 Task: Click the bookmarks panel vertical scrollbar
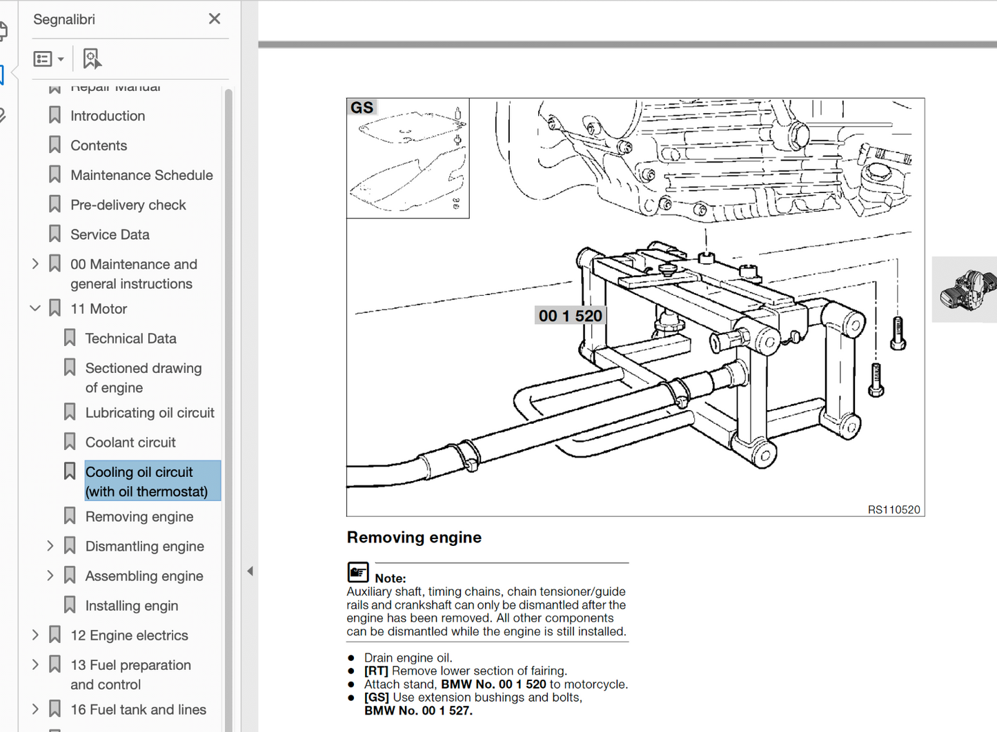(228, 345)
